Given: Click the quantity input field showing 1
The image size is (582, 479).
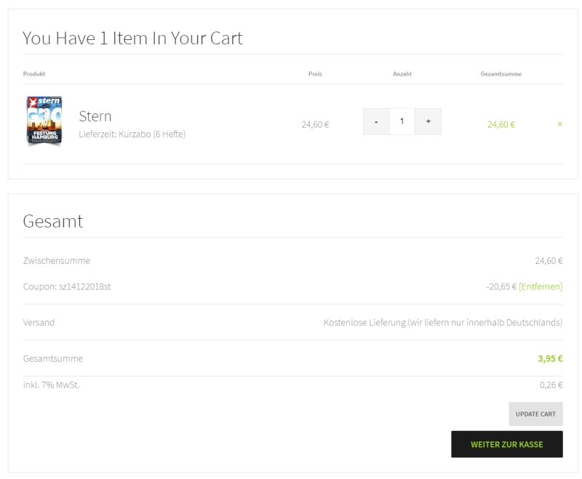Looking at the screenshot, I should tap(402, 121).
